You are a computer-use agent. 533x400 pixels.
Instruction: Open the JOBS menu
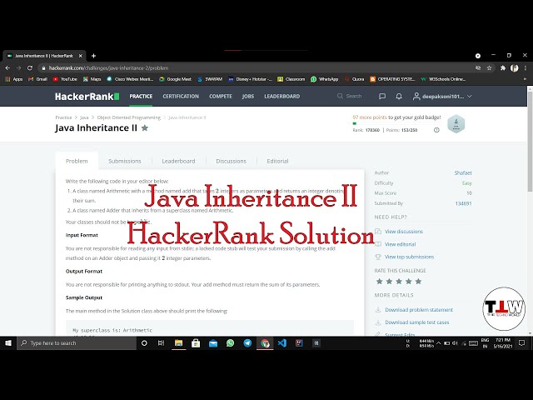point(248,97)
